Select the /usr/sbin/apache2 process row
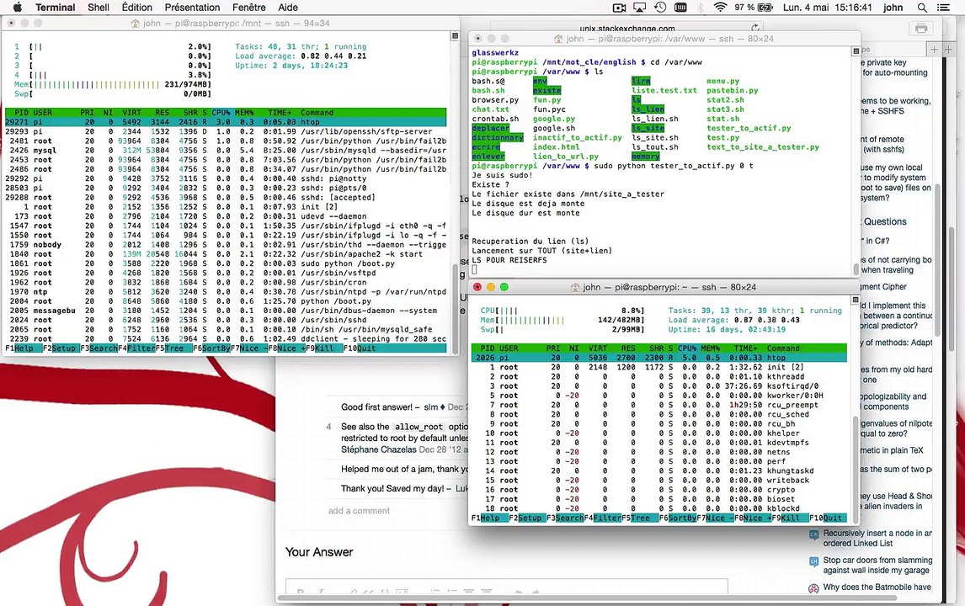This screenshot has height=606, width=965. tap(226, 253)
